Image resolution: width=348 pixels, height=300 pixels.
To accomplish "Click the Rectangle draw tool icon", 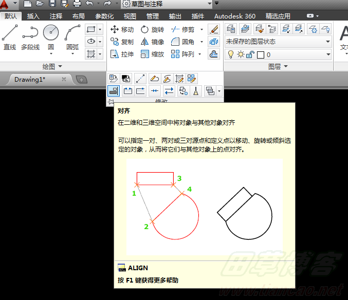I will 91,29.
